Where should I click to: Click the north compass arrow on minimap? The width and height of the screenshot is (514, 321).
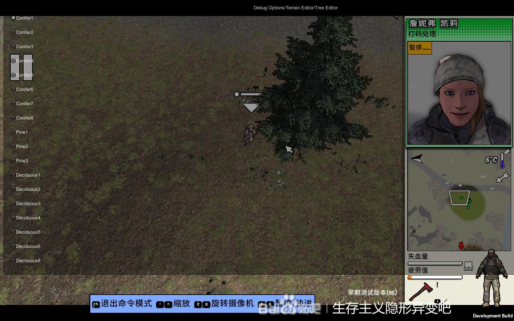click(x=417, y=159)
